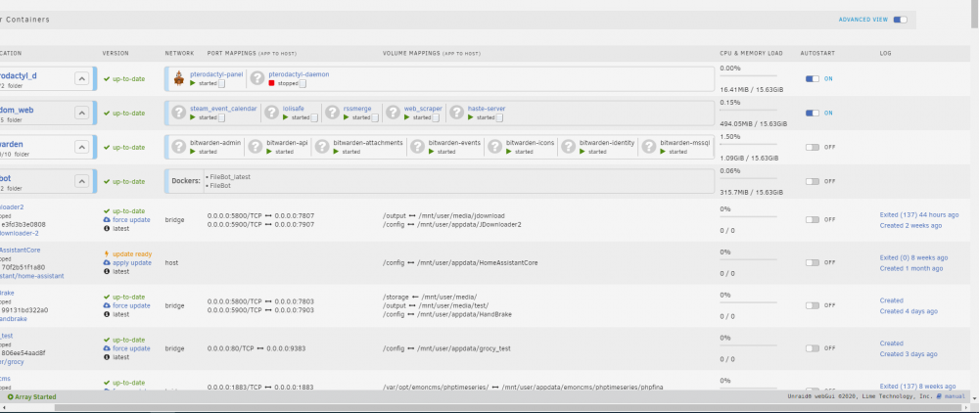Click the CPU load bar in JDownloader2 row

748,217
